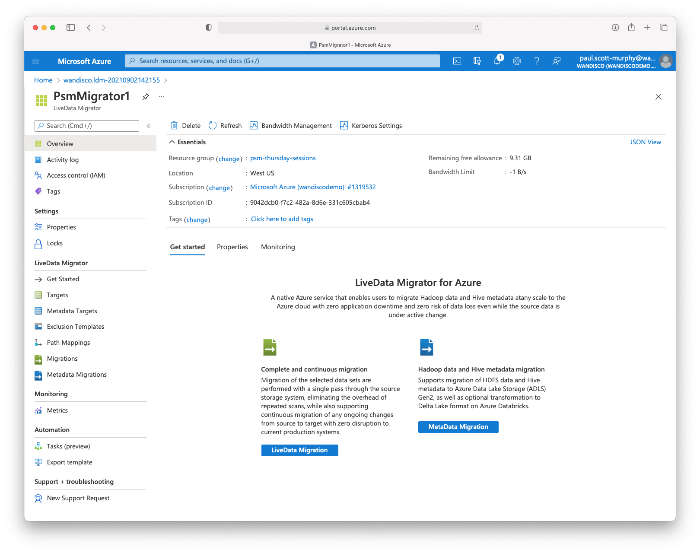Open Bandwidth Management

pyautogui.click(x=291, y=126)
